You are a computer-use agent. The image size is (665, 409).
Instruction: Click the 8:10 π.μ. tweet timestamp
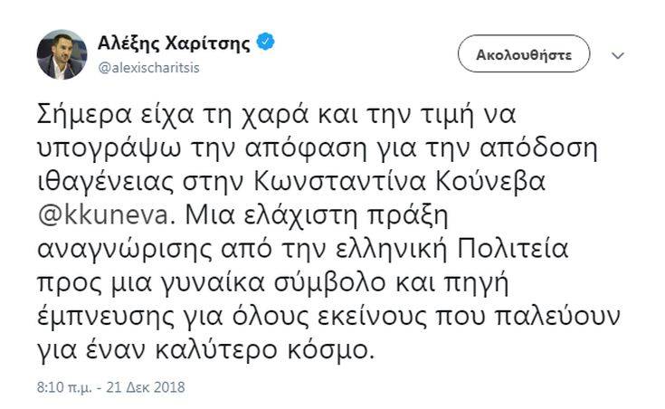[x=58, y=386]
